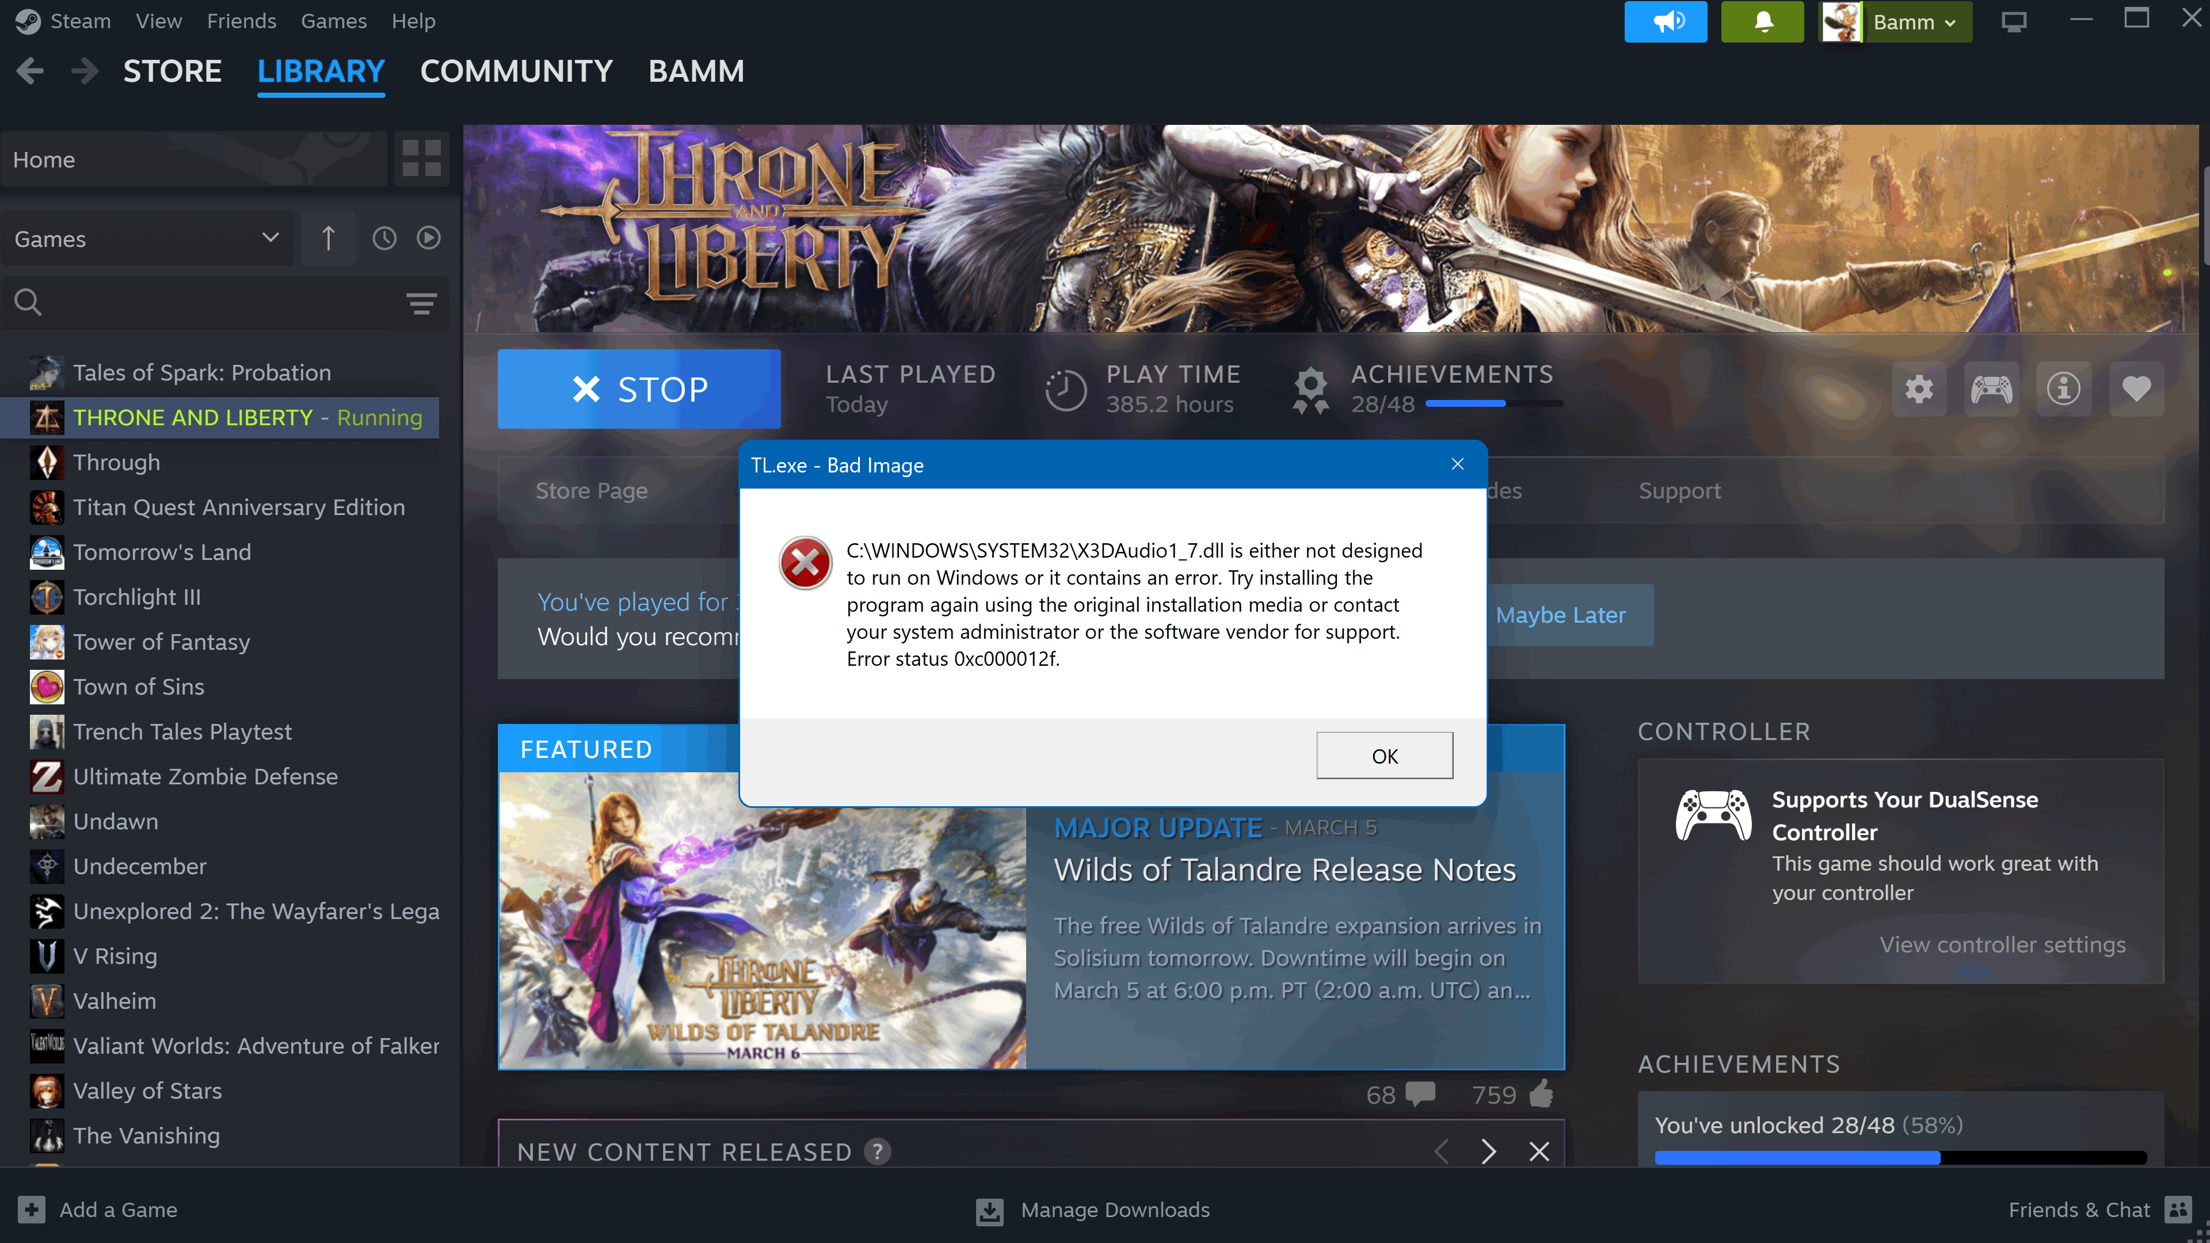Go to the STORE tab

[x=173, y=71]
